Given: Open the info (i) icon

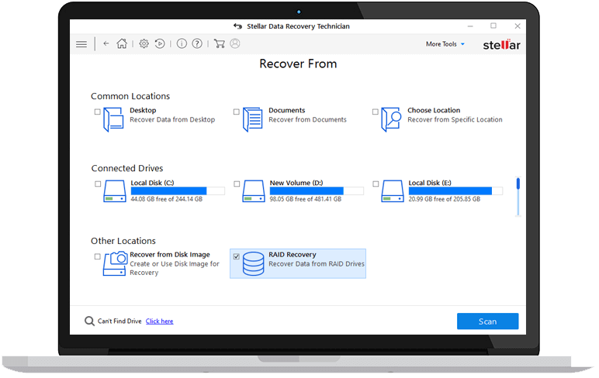Looking at the screenshot, I should [x=182, y=44].
